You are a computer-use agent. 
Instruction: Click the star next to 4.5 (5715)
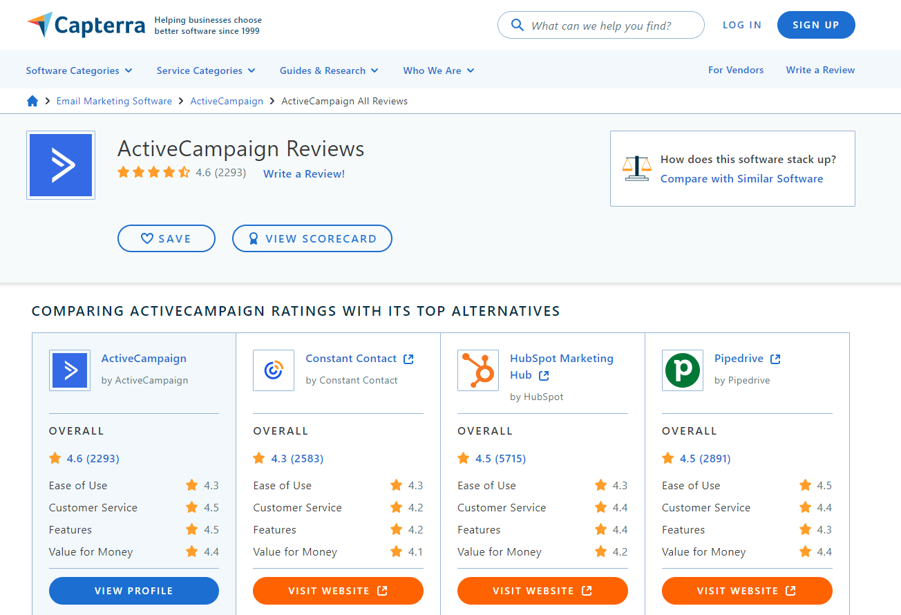464,458
